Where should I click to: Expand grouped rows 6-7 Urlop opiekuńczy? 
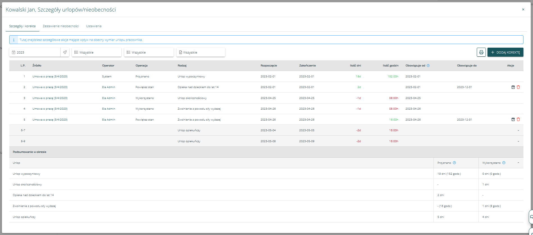tap(518, 130)
